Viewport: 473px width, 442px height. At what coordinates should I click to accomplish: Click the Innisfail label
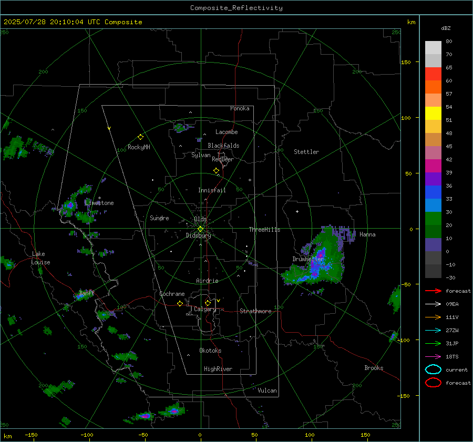pyautogui.click(x=212, y=190)
